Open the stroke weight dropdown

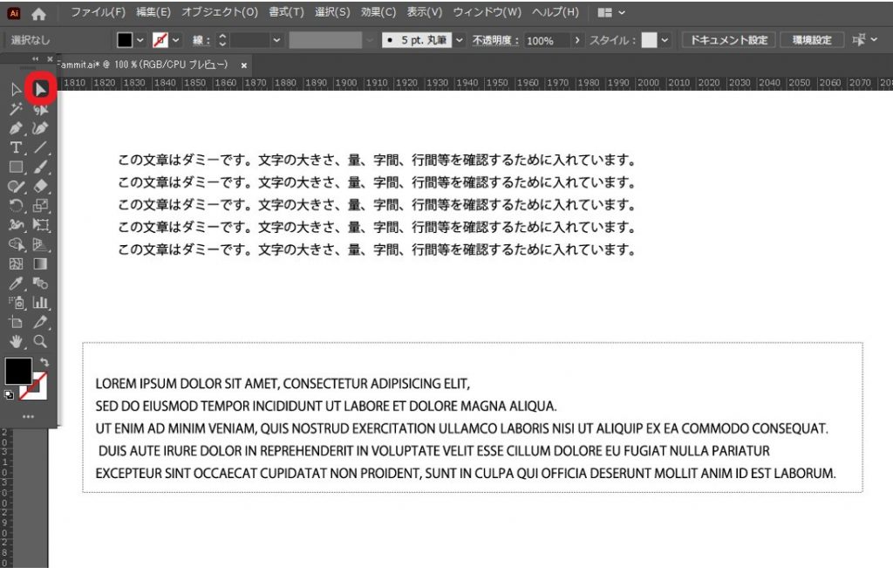276,40
